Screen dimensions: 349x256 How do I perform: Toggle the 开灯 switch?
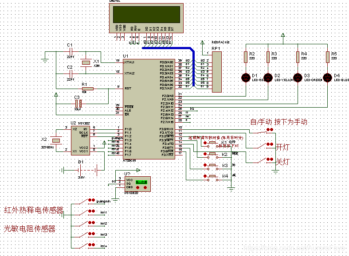(265, 146)
